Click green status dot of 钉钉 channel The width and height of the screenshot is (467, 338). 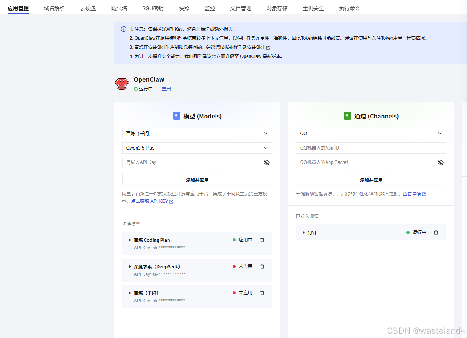(408, 232)
